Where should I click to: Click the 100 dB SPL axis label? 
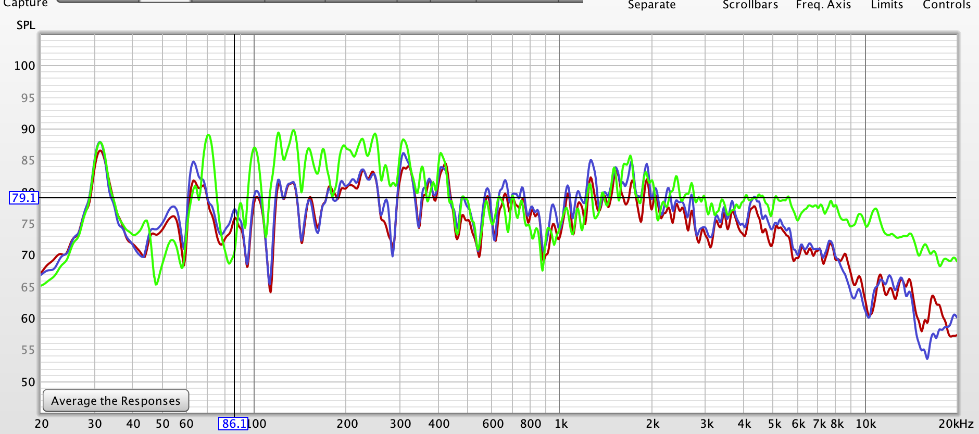[x=24, y=66]
